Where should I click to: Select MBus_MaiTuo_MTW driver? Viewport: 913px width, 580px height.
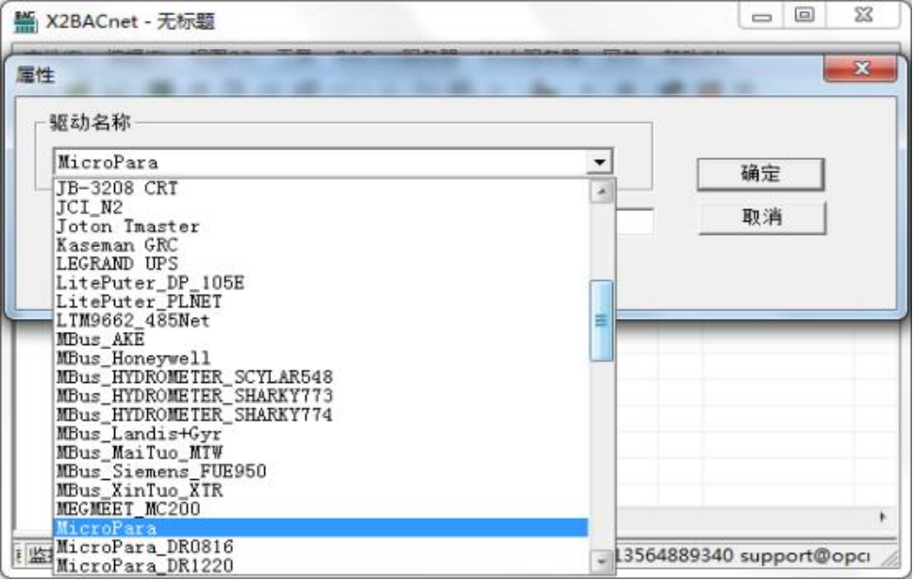[x=321, y=453]
